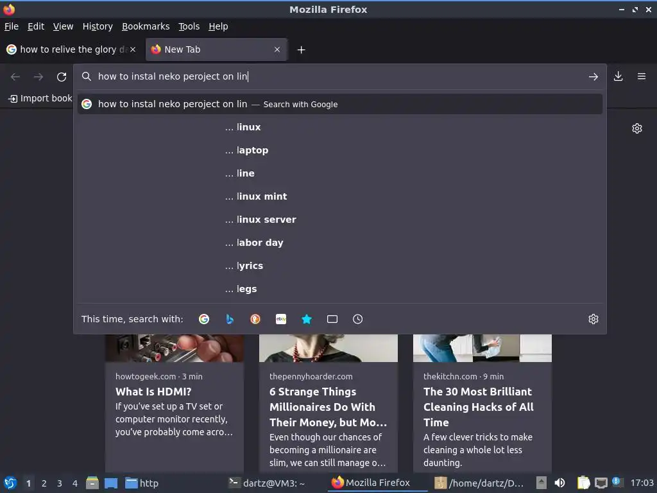Open search settings gear in dropdown
657x493 pixels.
593,319
